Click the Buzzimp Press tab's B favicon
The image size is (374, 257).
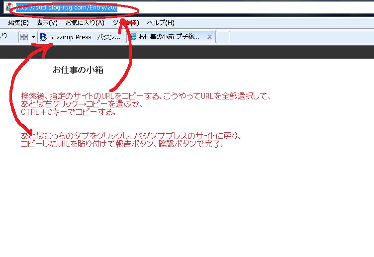coord(43,37)
